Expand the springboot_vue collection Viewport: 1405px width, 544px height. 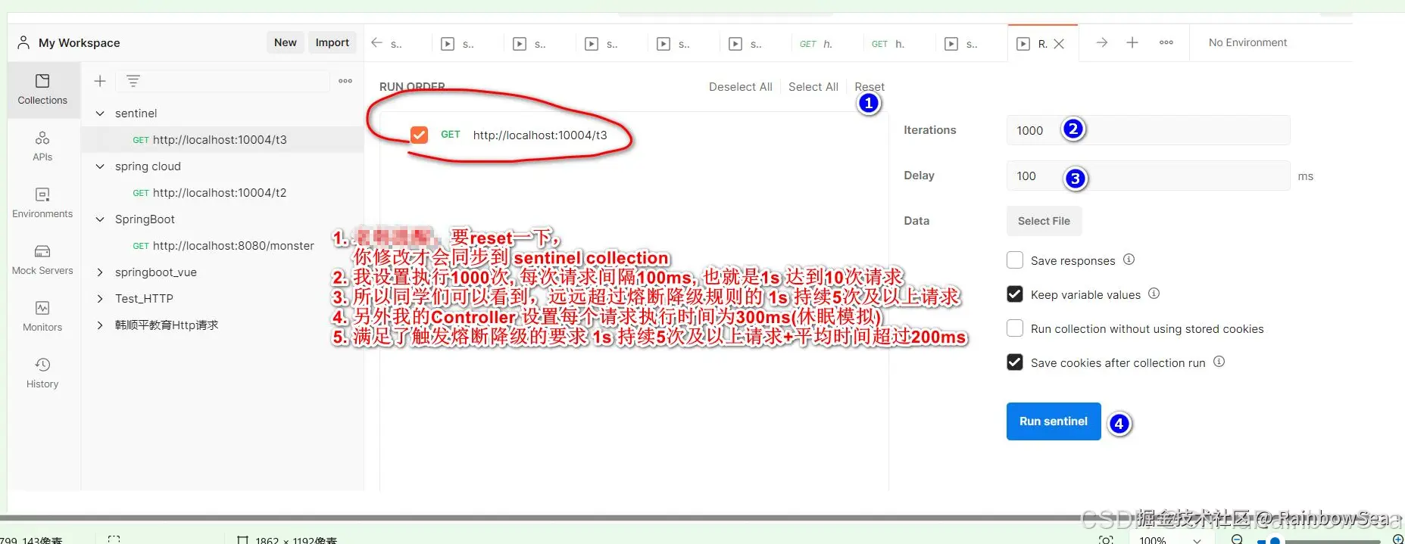99,272
